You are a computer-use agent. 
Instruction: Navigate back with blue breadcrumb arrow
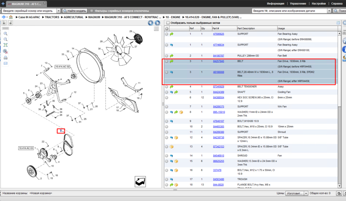coord(3,17)
